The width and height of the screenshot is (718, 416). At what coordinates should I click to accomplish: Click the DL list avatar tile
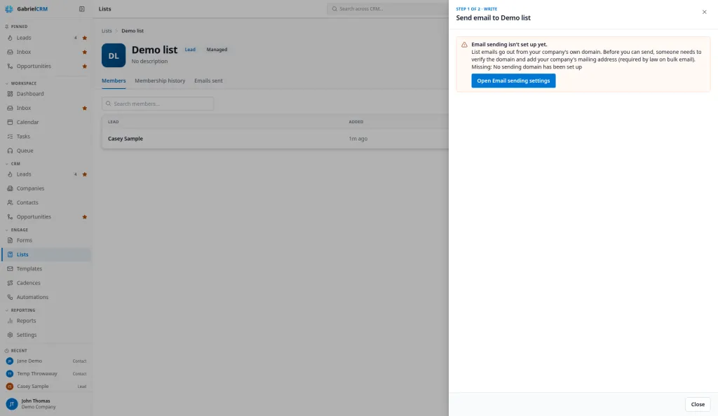[x=114, y=55]
